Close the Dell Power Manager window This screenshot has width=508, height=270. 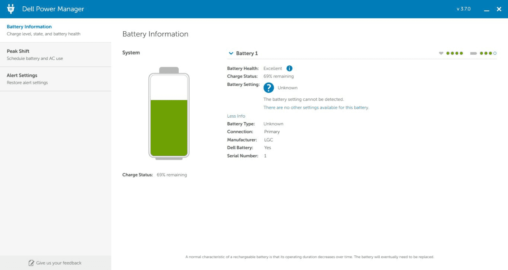pos(499,9)
